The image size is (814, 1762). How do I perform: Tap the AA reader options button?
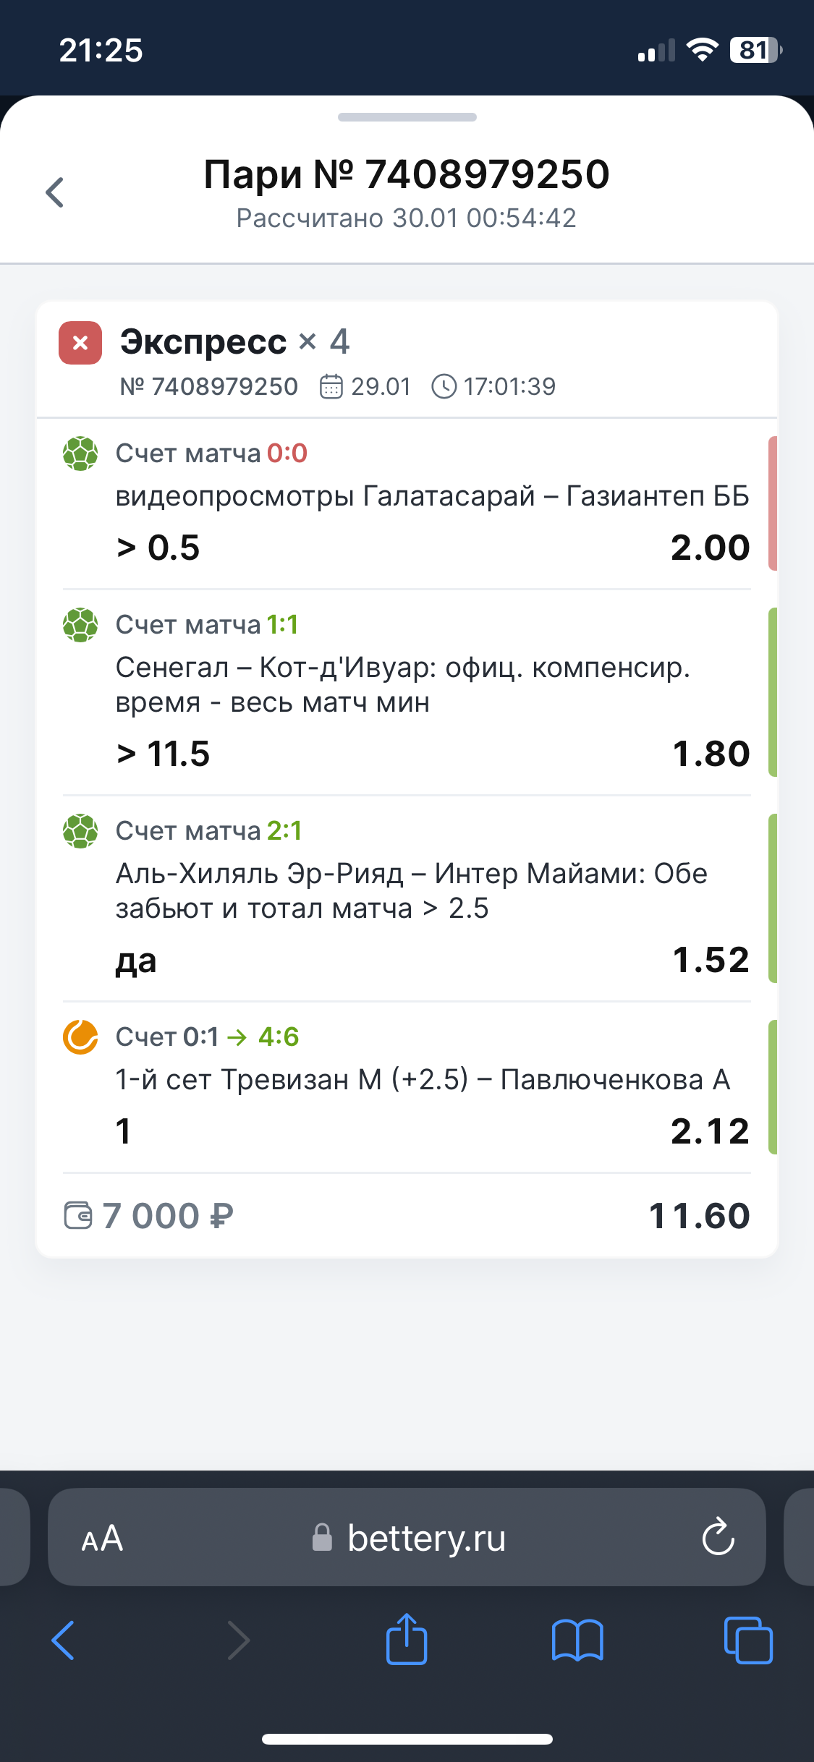[102, 1538]
